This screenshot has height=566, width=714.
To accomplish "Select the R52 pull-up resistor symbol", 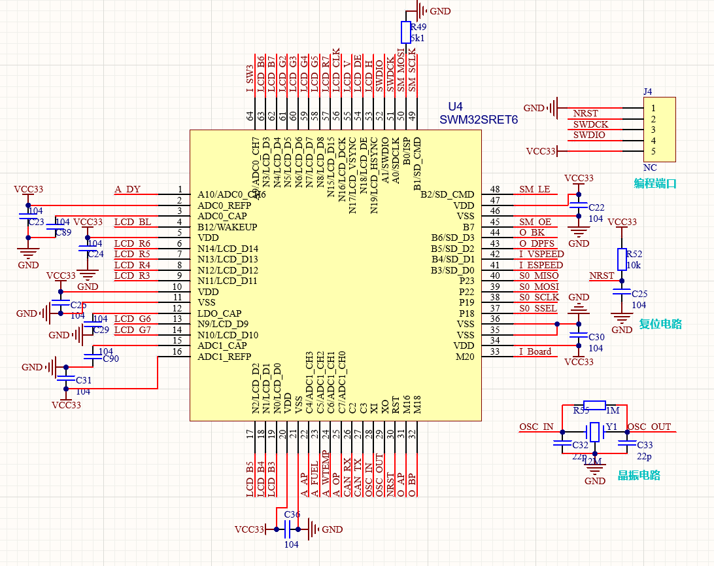I will pyautogui.click(x=622, y=259).
